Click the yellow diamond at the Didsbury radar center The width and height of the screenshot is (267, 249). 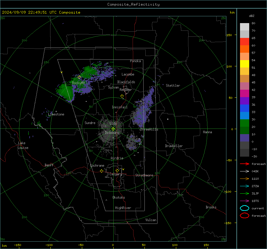(113, 129)
